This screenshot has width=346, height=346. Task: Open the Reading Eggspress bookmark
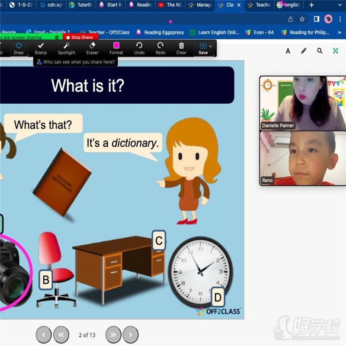(160, 32)
